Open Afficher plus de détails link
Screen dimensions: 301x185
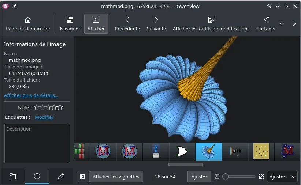point(31,95)
